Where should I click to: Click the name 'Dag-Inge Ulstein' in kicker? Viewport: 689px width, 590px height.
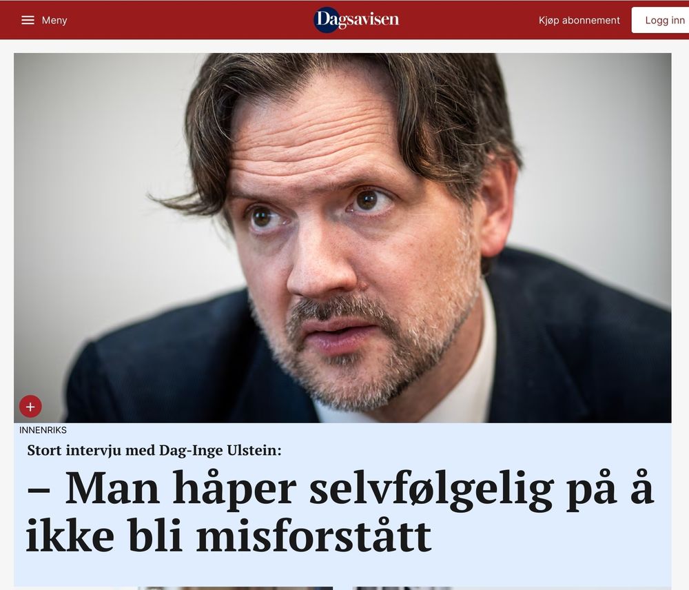coord(218,450)
